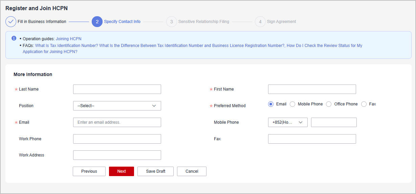Open What Is Tax Identification Number FAQ
The image size is (416, 194).
click(66, 46)
